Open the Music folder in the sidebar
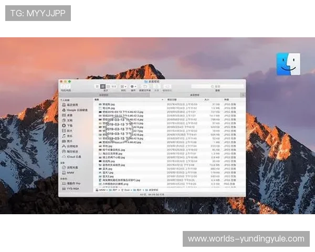The image size is (315, 252). 64,136
